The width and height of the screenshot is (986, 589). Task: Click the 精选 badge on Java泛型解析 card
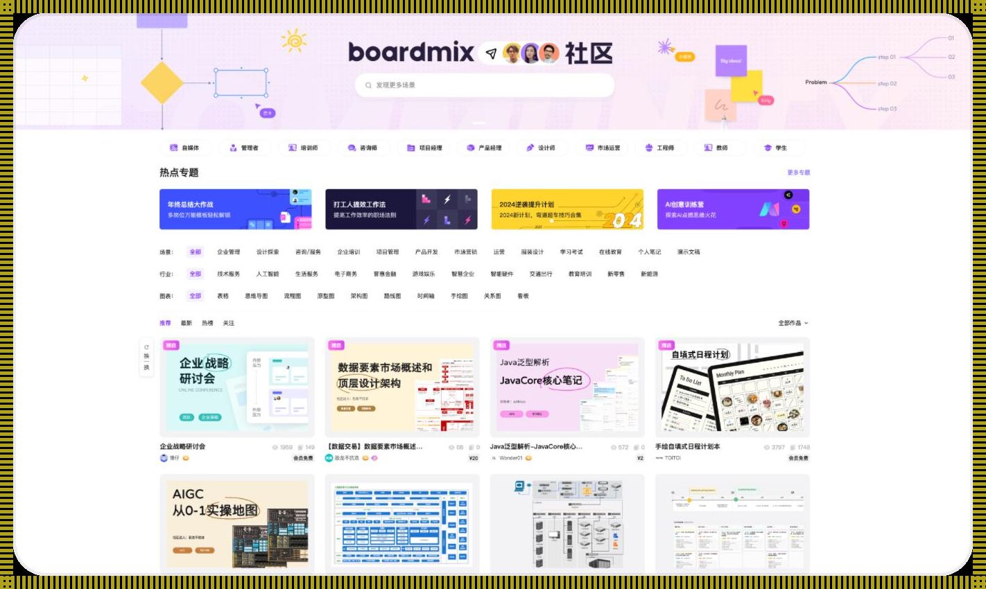point(501,345)
